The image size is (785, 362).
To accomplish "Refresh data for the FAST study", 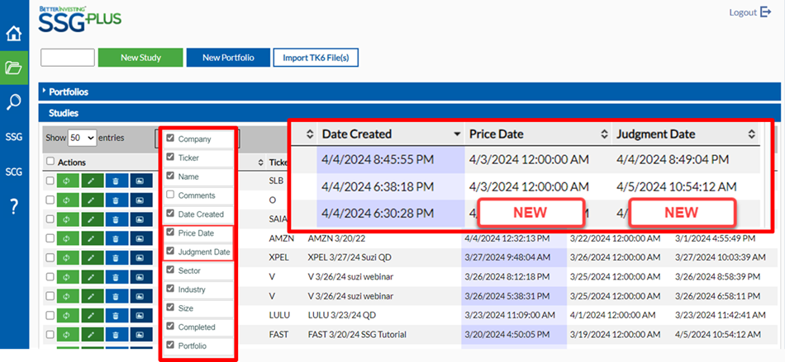I will pyautogui.click(x=68, y=335).
